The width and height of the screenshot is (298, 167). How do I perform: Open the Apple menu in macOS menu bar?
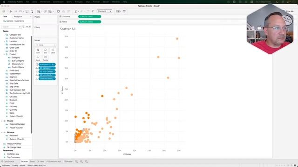point(4,2)
